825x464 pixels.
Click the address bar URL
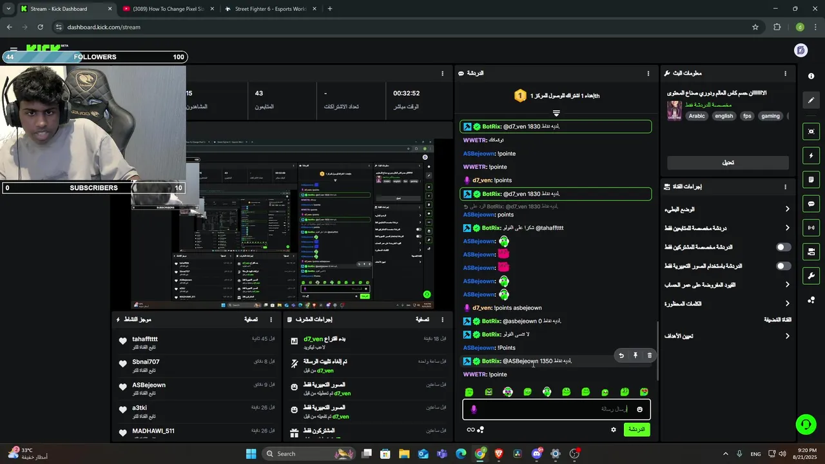pyautogui.click(x=104, y=27)
